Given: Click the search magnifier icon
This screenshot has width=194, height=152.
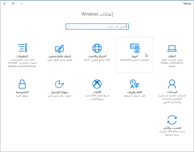Looking at the screenshot, I should 68,26.
